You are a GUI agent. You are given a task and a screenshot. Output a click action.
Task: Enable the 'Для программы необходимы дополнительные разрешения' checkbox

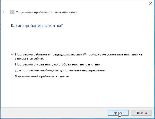12,71
